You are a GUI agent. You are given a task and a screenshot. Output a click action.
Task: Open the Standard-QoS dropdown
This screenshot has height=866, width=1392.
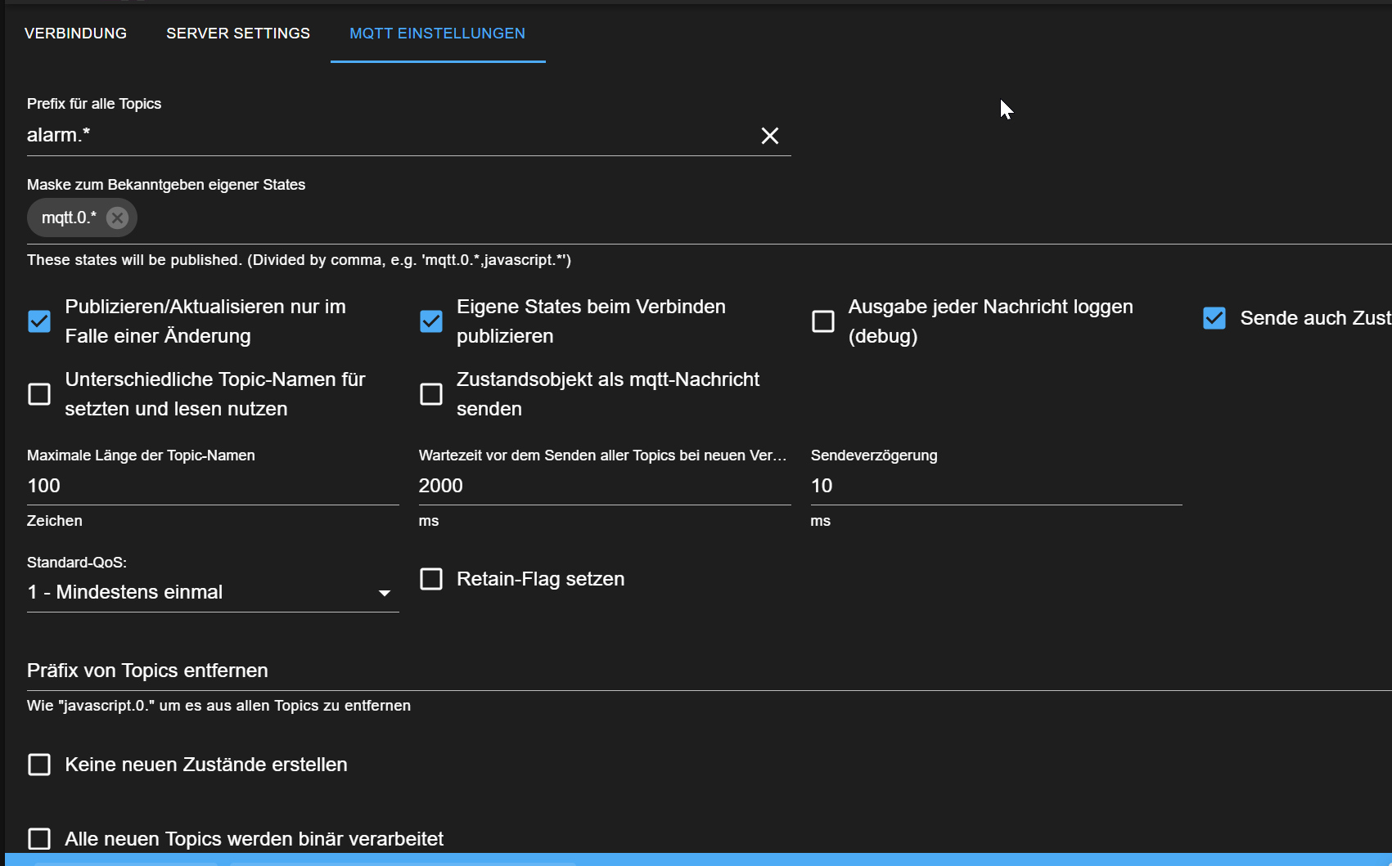[213, 592]
